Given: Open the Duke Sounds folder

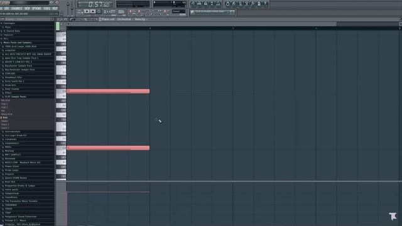Looking at the screenshot, I should pyautogui.click(x=12, y=89).
